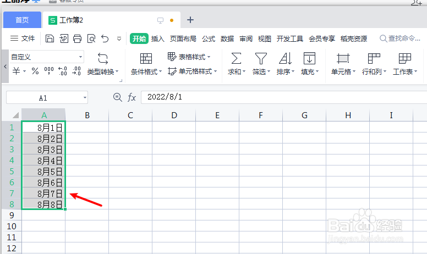Click the fx insert function icon
Screen dimensions: 427x254
click(x=132, y=97)
